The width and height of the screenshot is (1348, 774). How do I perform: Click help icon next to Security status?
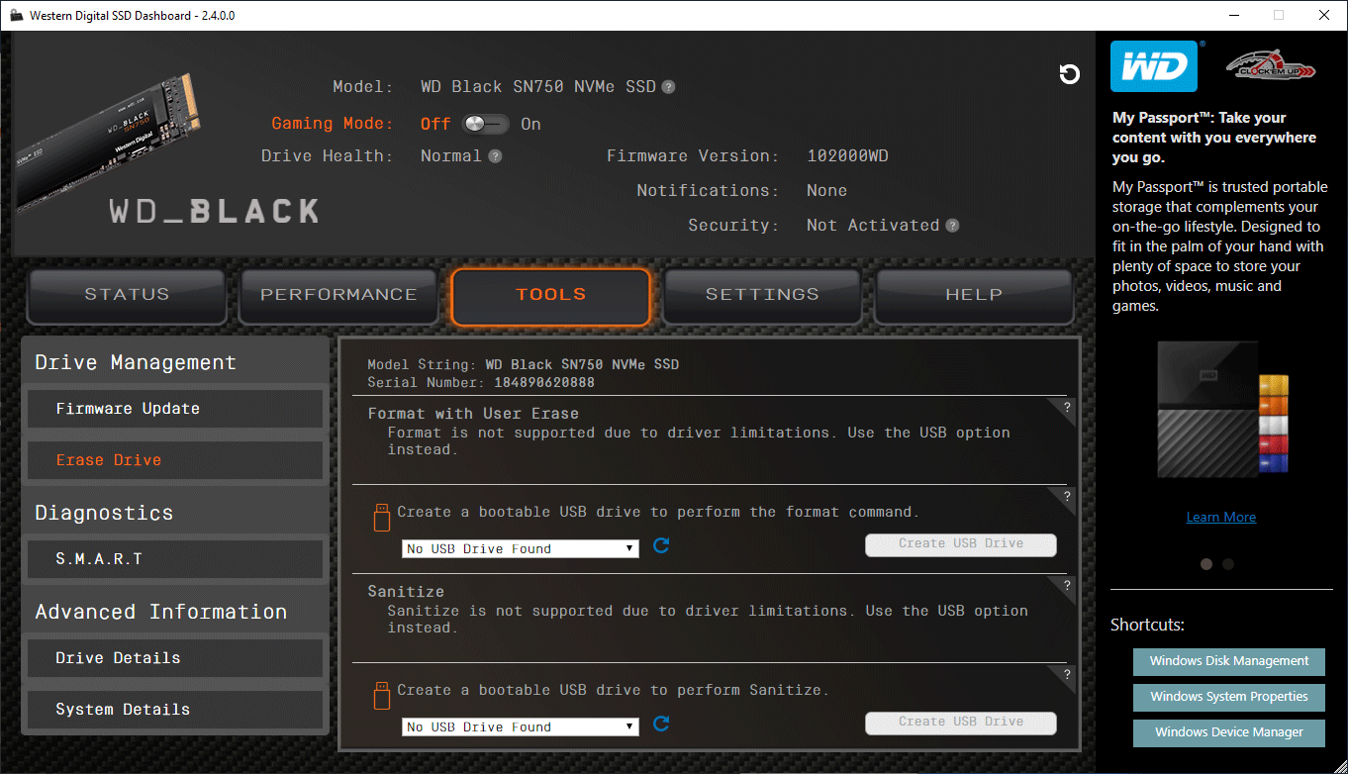tap(952, 226)
